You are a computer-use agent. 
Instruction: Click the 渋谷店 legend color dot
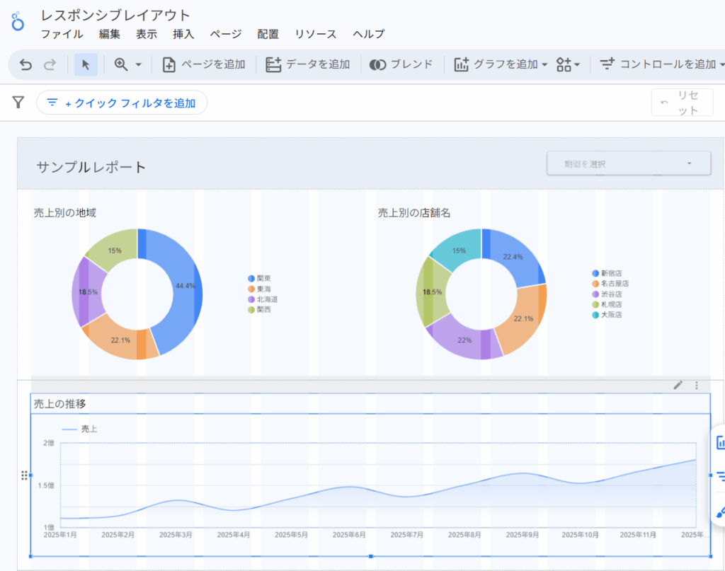point(595,294)
